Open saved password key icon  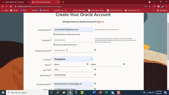pos(145,6)
